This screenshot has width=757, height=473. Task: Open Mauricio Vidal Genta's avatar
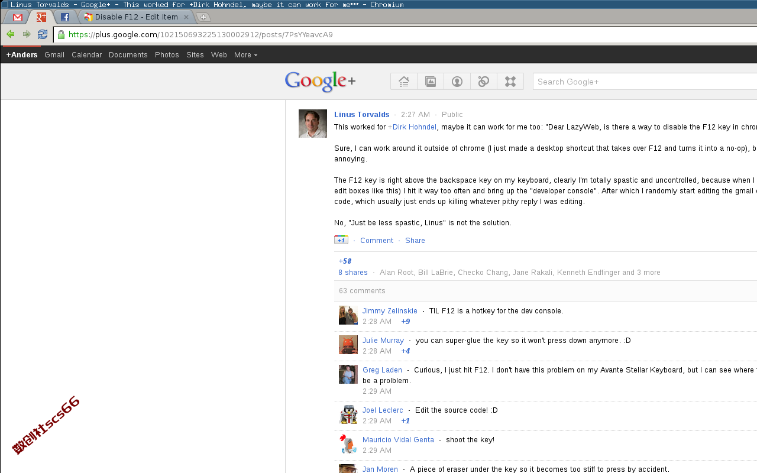(x=348, y=444)
